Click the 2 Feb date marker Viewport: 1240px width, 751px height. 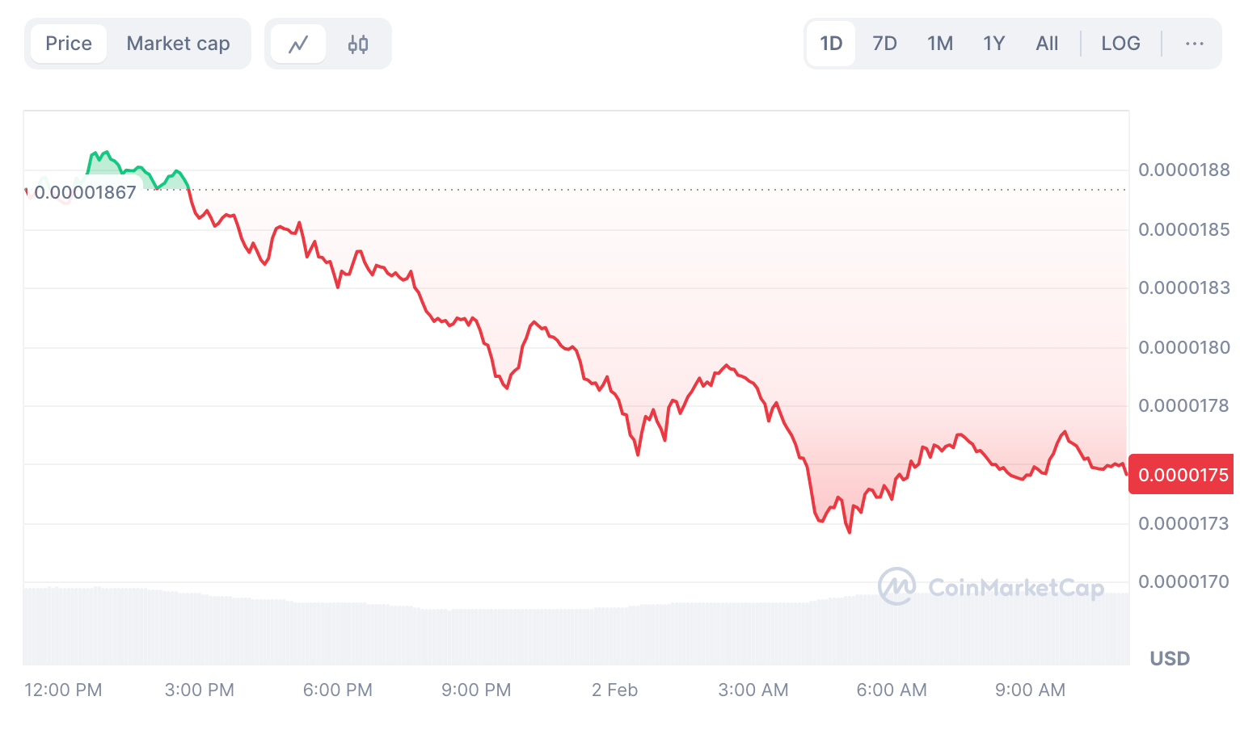coord(614,690)
